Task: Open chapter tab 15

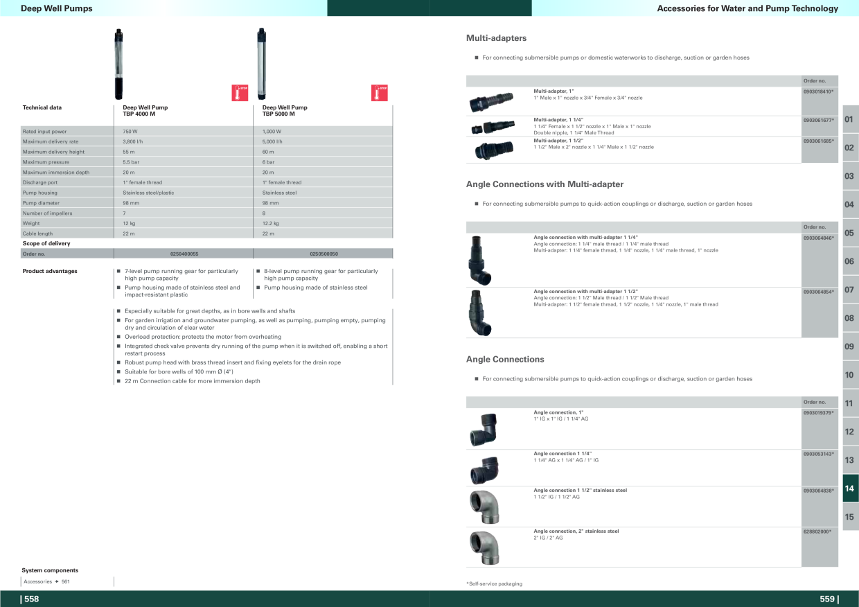Action: coord(849,517)
